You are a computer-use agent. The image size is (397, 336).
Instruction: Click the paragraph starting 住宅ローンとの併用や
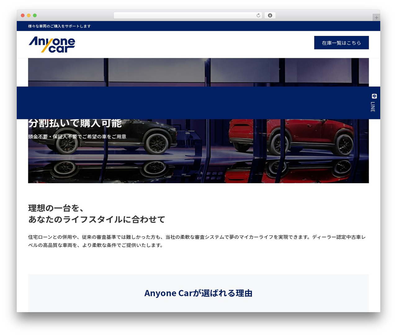[x=197, y=241]
